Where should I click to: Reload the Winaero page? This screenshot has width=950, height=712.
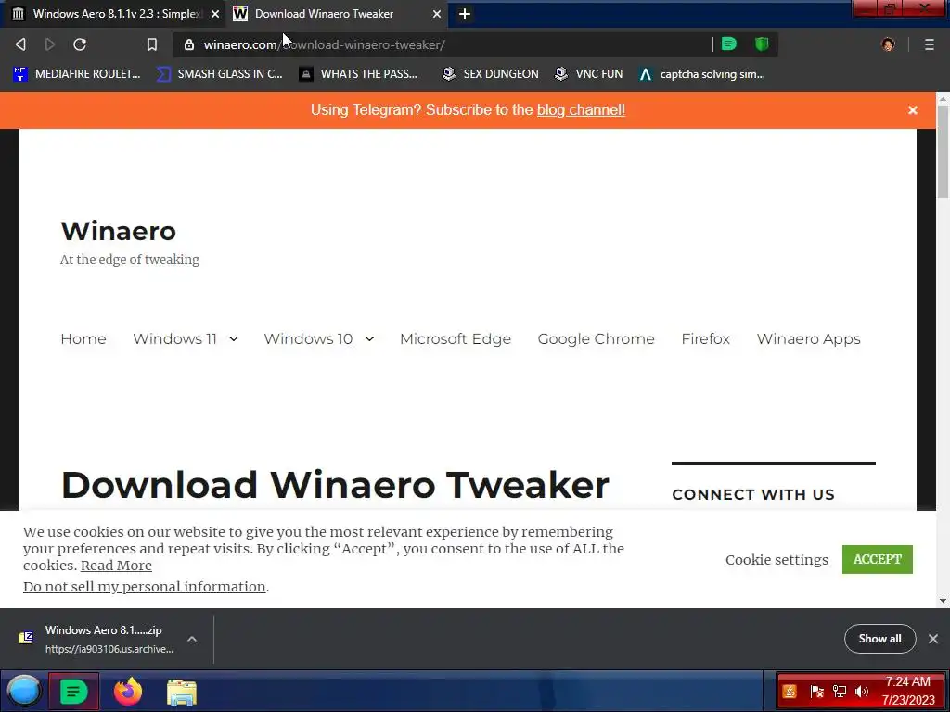pos(80,44)
